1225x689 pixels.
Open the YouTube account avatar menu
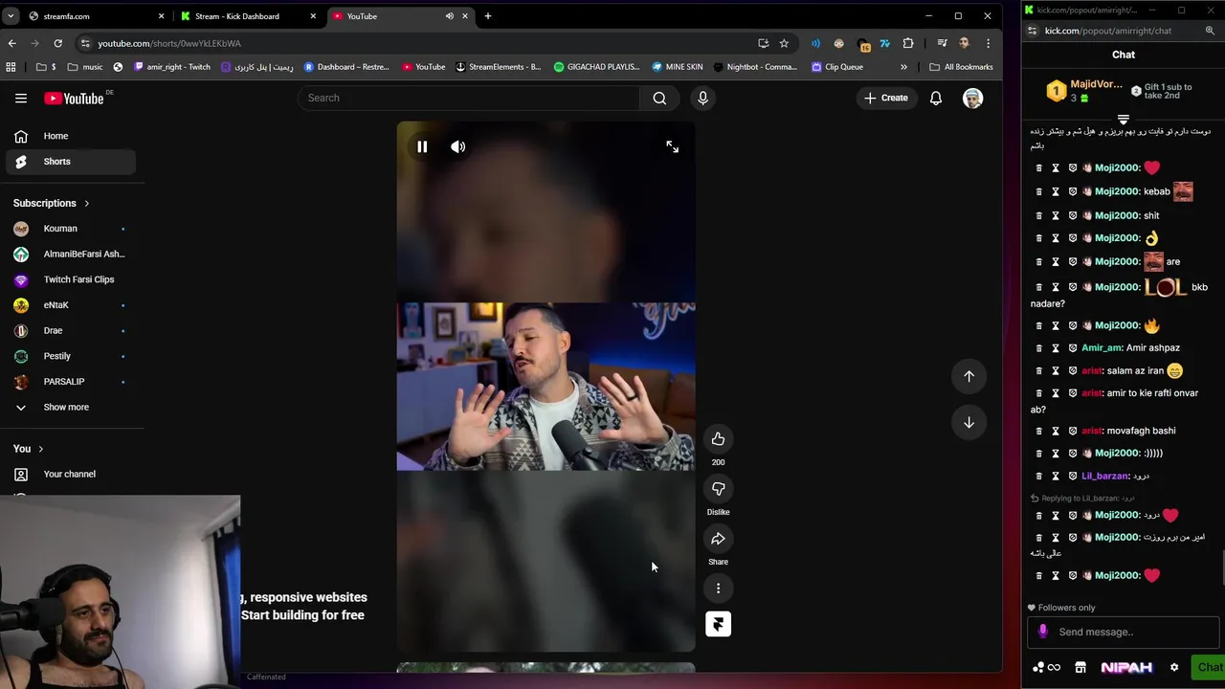tap(972, 98)
